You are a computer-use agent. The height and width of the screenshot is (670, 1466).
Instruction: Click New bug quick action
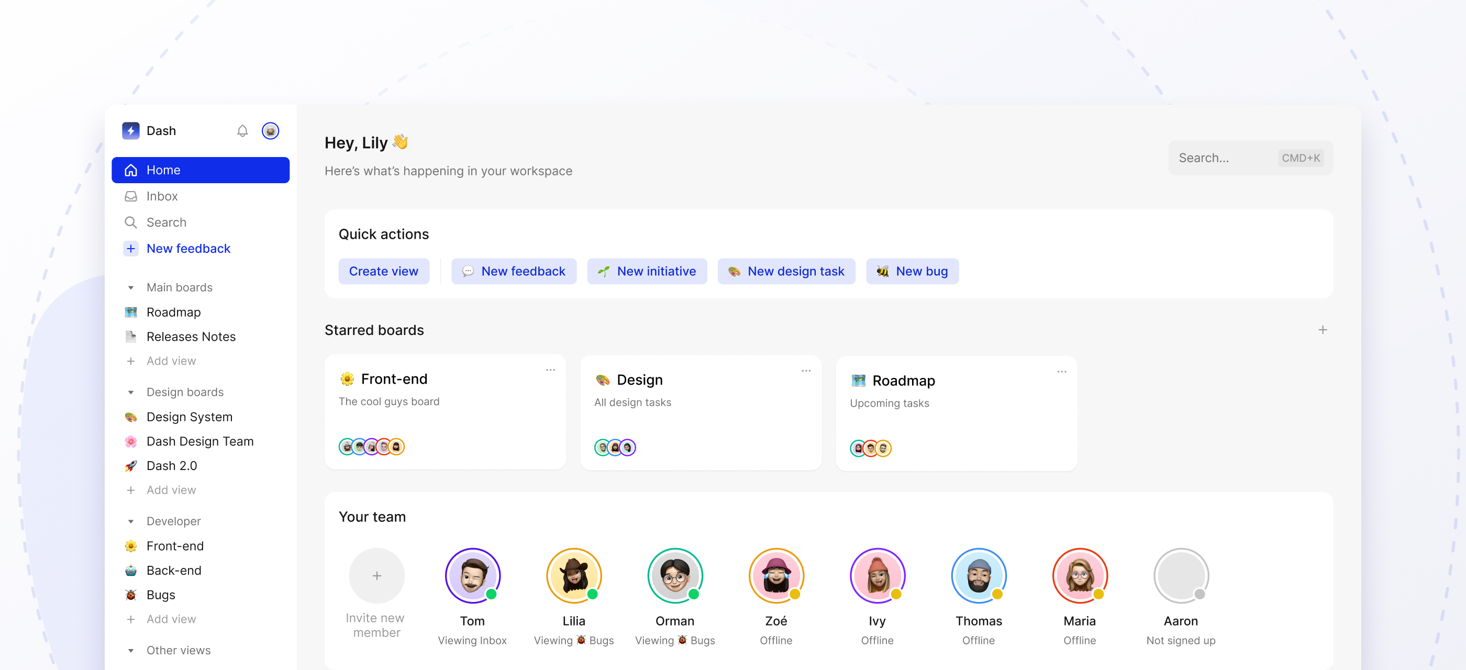912,271
